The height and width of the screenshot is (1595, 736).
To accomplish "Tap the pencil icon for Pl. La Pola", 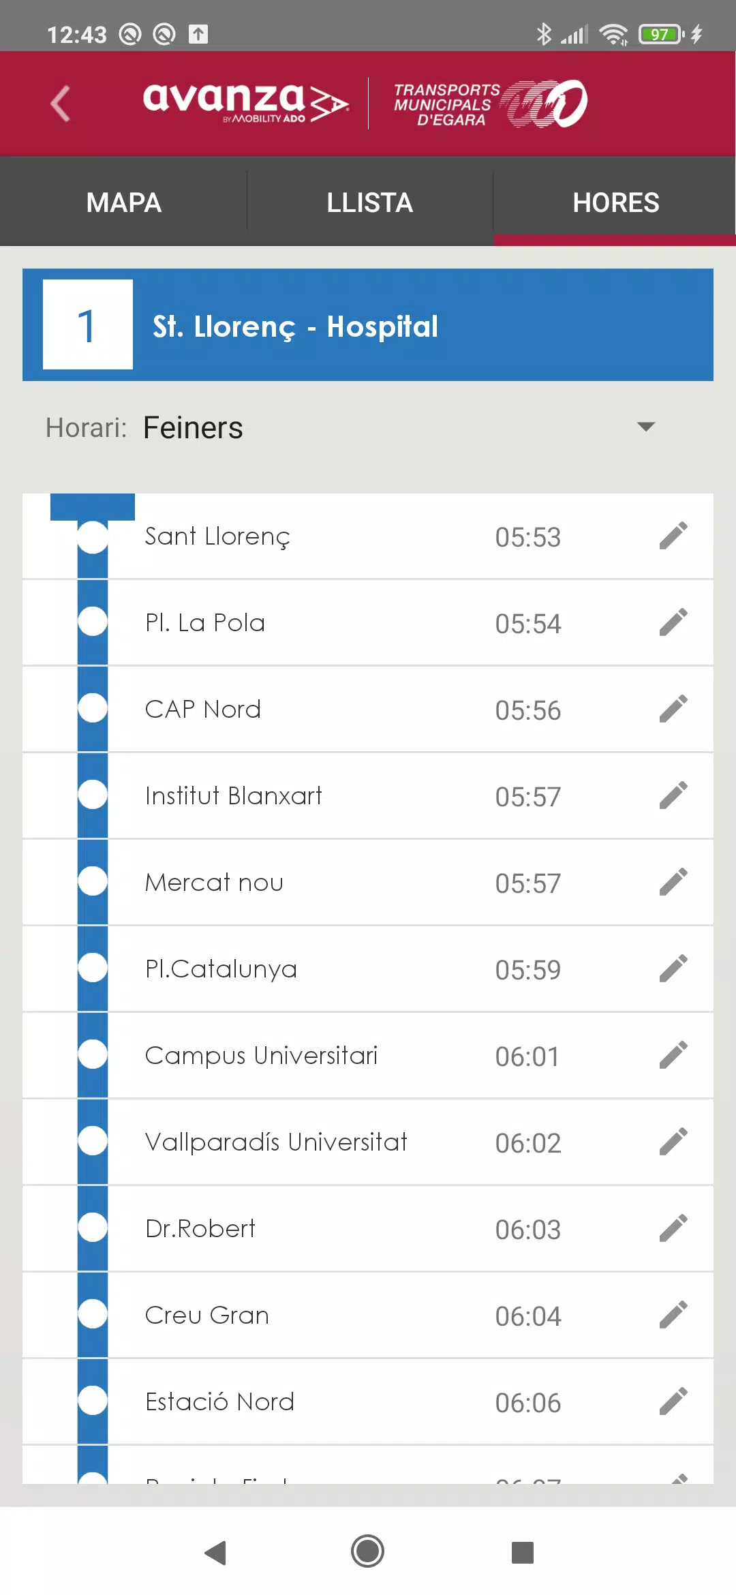I will 673,622.
